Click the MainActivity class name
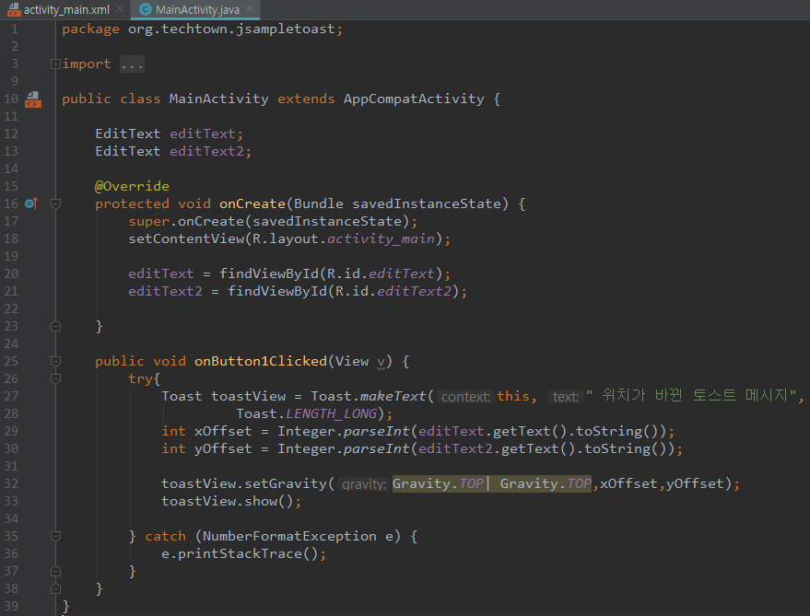The height and width of the screenshot is (616, 810). click(x=219, y=99)
